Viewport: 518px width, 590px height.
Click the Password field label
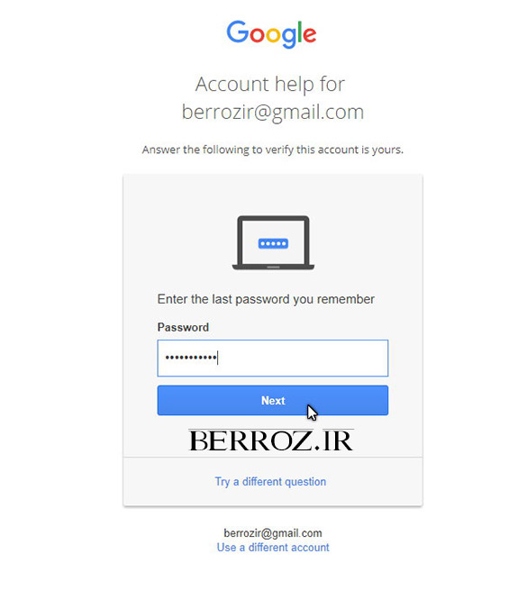183,327
